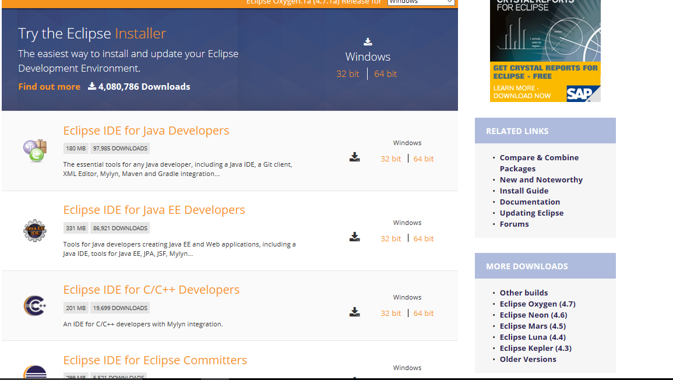Download 64 bit Java EE Developers package
The image size is (673, 380).
(x=424, y=239)
